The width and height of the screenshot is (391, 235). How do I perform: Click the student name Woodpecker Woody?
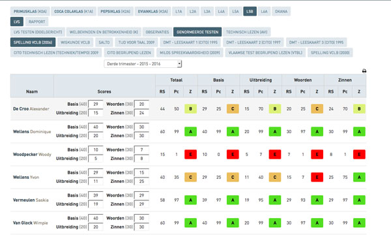coord(32,154)
